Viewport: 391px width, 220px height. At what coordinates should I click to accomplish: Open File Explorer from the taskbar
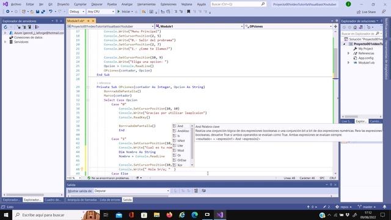coord(156,215)
